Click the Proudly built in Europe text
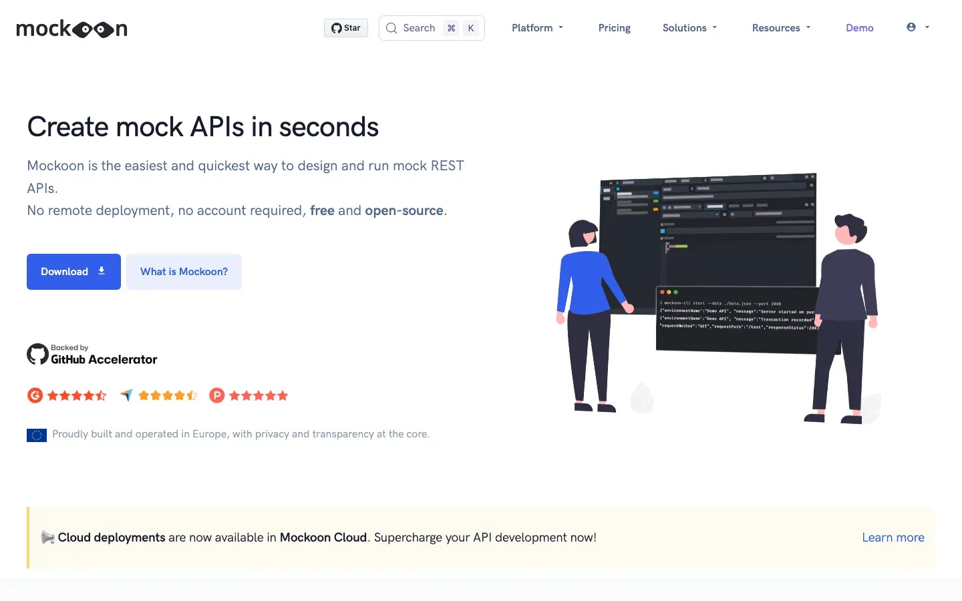 tap(241, 434)
